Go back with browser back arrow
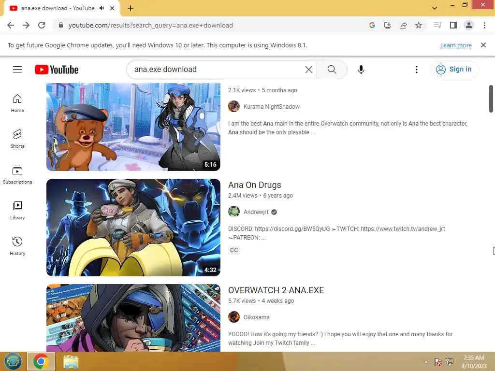This screenshot has height=371, width=495. click(x=11, y=25)
